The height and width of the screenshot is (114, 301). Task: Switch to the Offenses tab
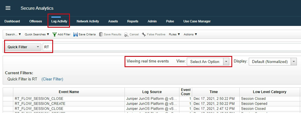(35, 21)
